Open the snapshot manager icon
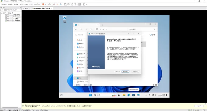Screen dimensions: 207x111 pos(61,4)
